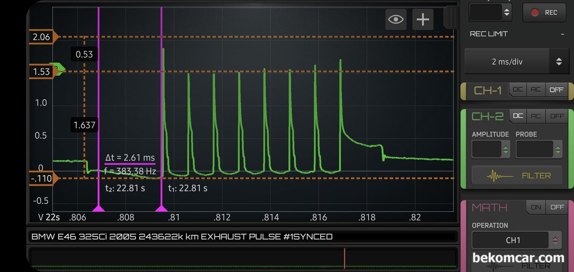Click the t1 time cursor bottom marker
Viewport: 574px width, 272px height.
[161, 209]
